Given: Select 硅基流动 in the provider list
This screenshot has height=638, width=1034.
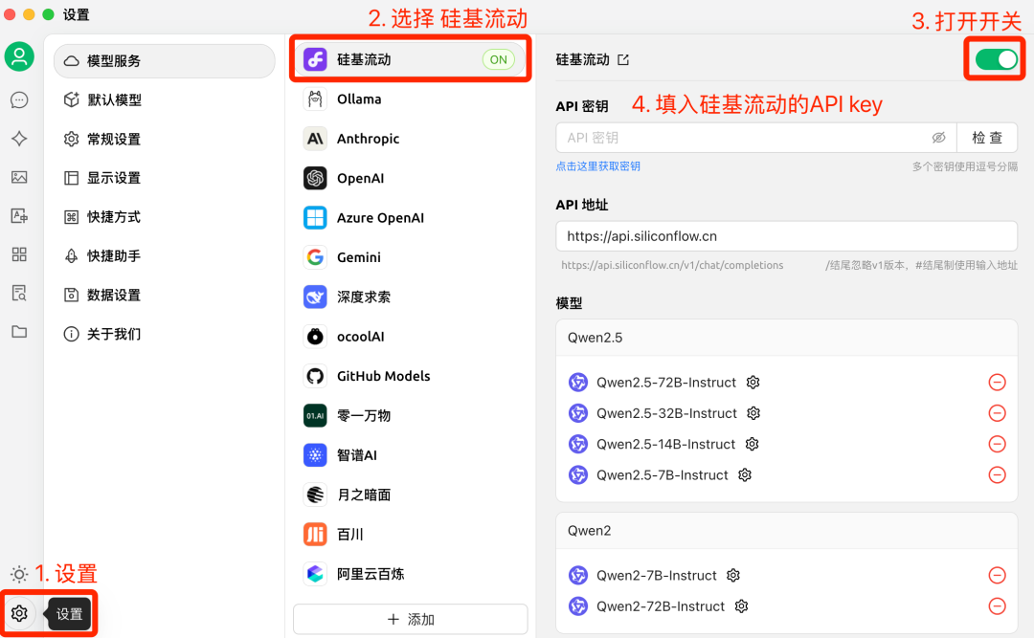Looking at the screenshot, I should point(410,59).
